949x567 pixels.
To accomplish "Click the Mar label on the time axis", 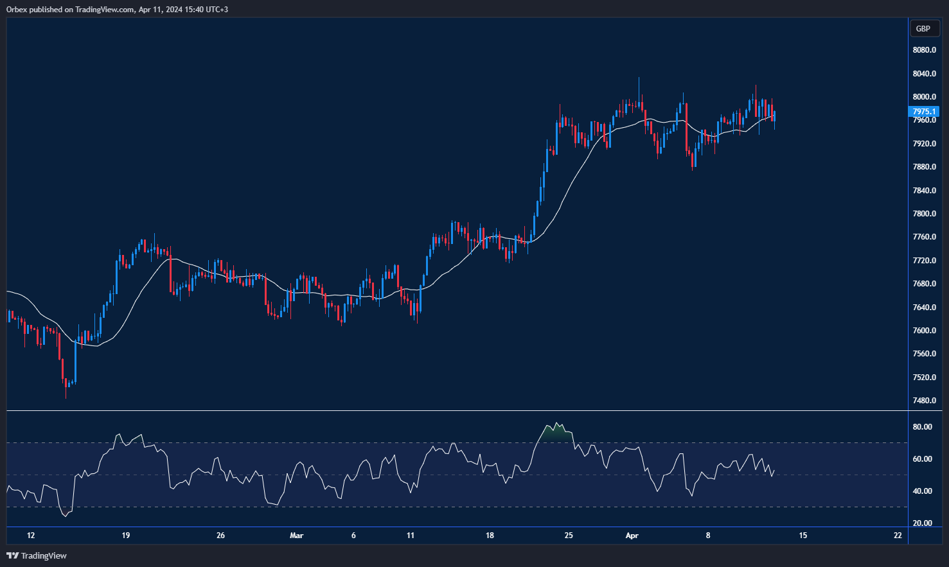I will [296, 535].
